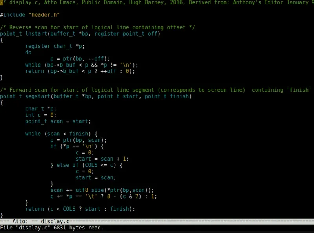This screenshot has height=233, width=314.
Task: Click the 'while (scan < finish)' line
Action: click(x=61, y=134)
